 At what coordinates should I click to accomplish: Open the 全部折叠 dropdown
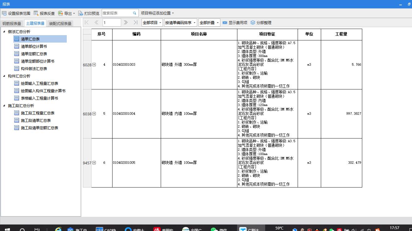209,23
